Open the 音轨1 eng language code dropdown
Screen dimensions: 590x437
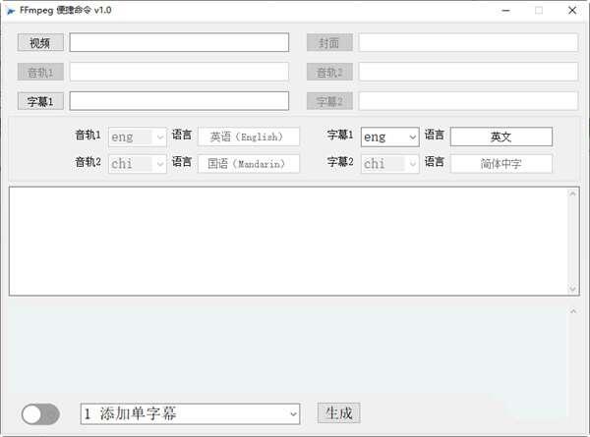point(138,137)
